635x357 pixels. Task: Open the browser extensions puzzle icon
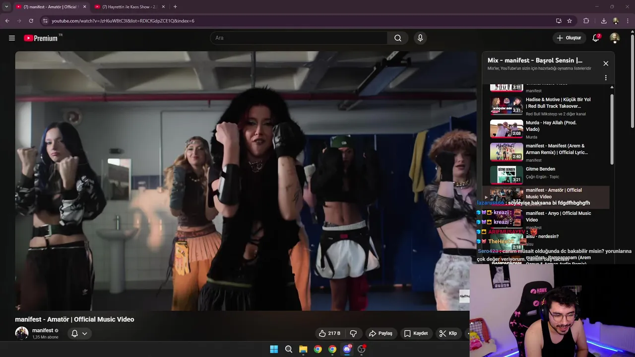pos(586,21)
